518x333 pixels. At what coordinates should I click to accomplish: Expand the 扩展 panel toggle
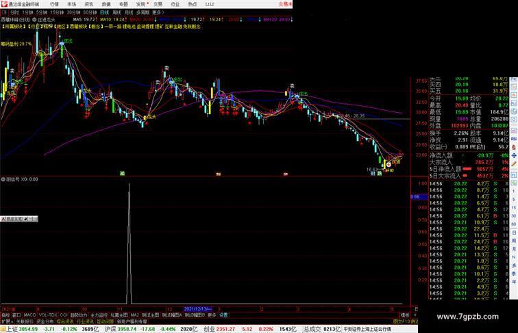[x=7, y=321]
